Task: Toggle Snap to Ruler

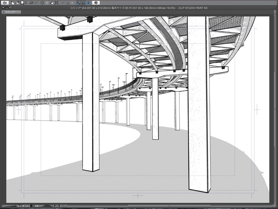Action: tap(79, 3)
